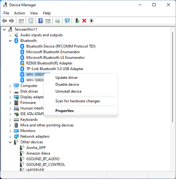Click the red X Uninstall device icon

[84, 21]
